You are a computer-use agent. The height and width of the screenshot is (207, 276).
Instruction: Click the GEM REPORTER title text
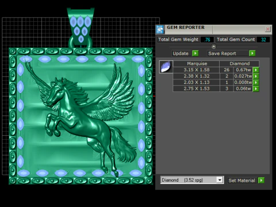point(186,28)
